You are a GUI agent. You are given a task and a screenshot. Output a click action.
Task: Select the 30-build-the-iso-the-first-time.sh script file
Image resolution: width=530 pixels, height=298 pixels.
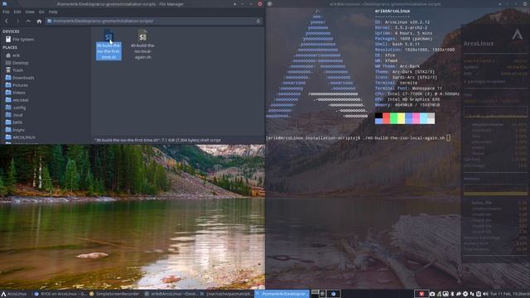[108, 45]
